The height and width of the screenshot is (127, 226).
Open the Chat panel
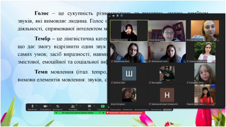coord(89,107)
